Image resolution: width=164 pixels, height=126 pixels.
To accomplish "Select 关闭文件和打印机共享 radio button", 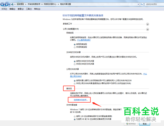I will [x=75, y=64].
